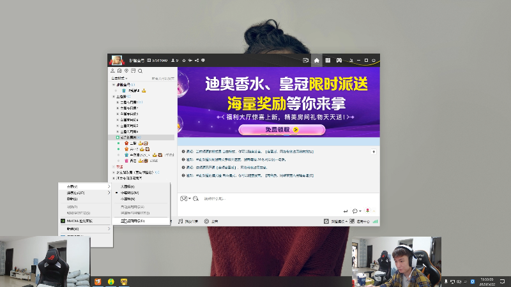Open the home page icon in the title bar
Image resolution: width=511 pixels, height=287 pixels.
316,61
